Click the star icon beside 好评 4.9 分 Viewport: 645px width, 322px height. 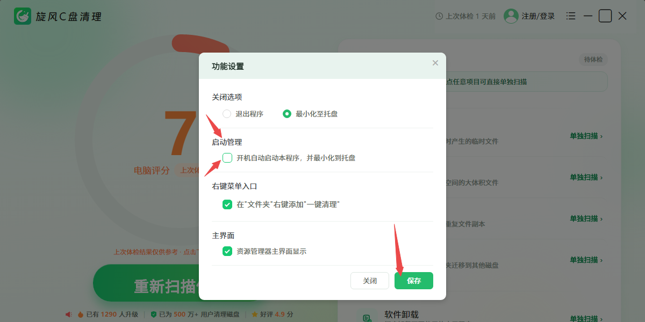[255, 314]
